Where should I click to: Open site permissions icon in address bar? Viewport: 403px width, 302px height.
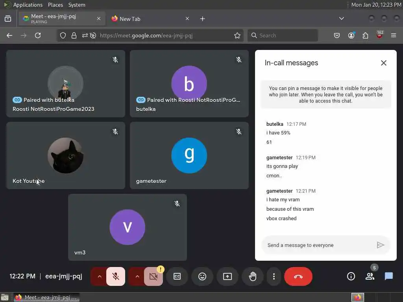pos(85,35)
